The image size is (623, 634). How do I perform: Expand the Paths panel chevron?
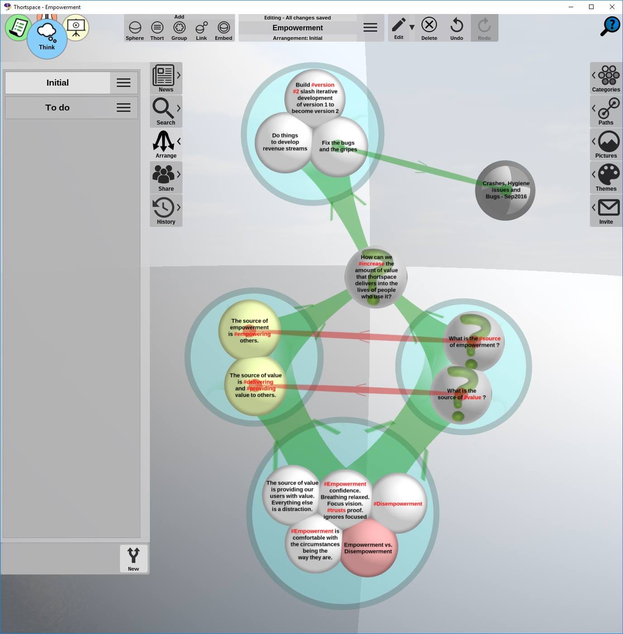(x=594, y=108)
